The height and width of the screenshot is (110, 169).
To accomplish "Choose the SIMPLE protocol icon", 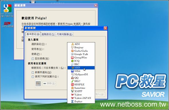I will click(x=72, y=85).
